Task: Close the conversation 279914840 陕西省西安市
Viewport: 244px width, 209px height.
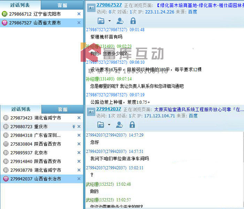Action: click(x=79, y=161)
